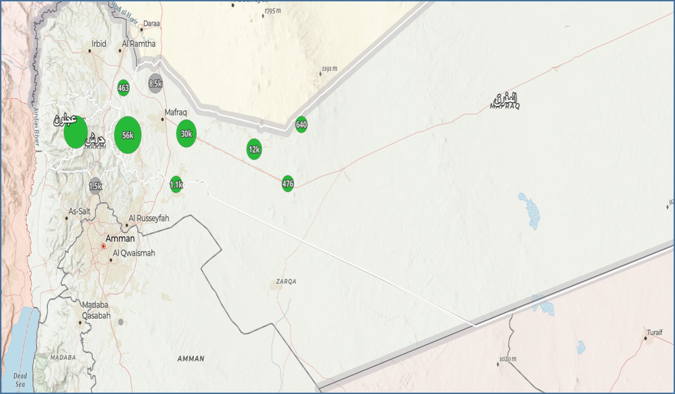Click the unlabeled large green circle near Jarash
Image resolution: width=675 pixels, height=394 pixels.
pyautogui.click(x=76, y=132)
